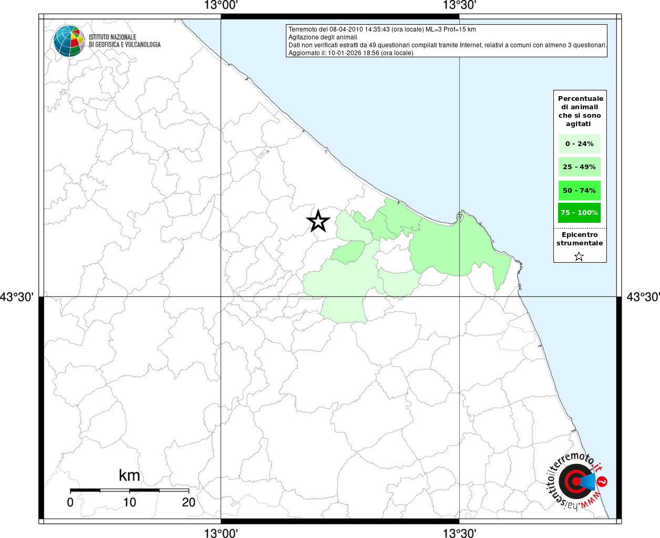Click the '20' mark on the scale bar

pos(189,502)
